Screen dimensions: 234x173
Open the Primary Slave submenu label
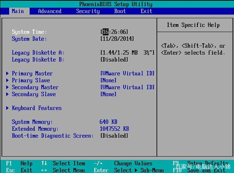click(x=31, y=81)
